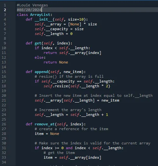Click the 'new_item' parameter in append definition
Screen dimensions: 158x166
pyautogui.click(x=72, y=72)
